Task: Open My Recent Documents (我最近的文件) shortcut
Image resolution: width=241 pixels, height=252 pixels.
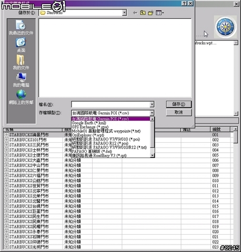Action: 21,27
